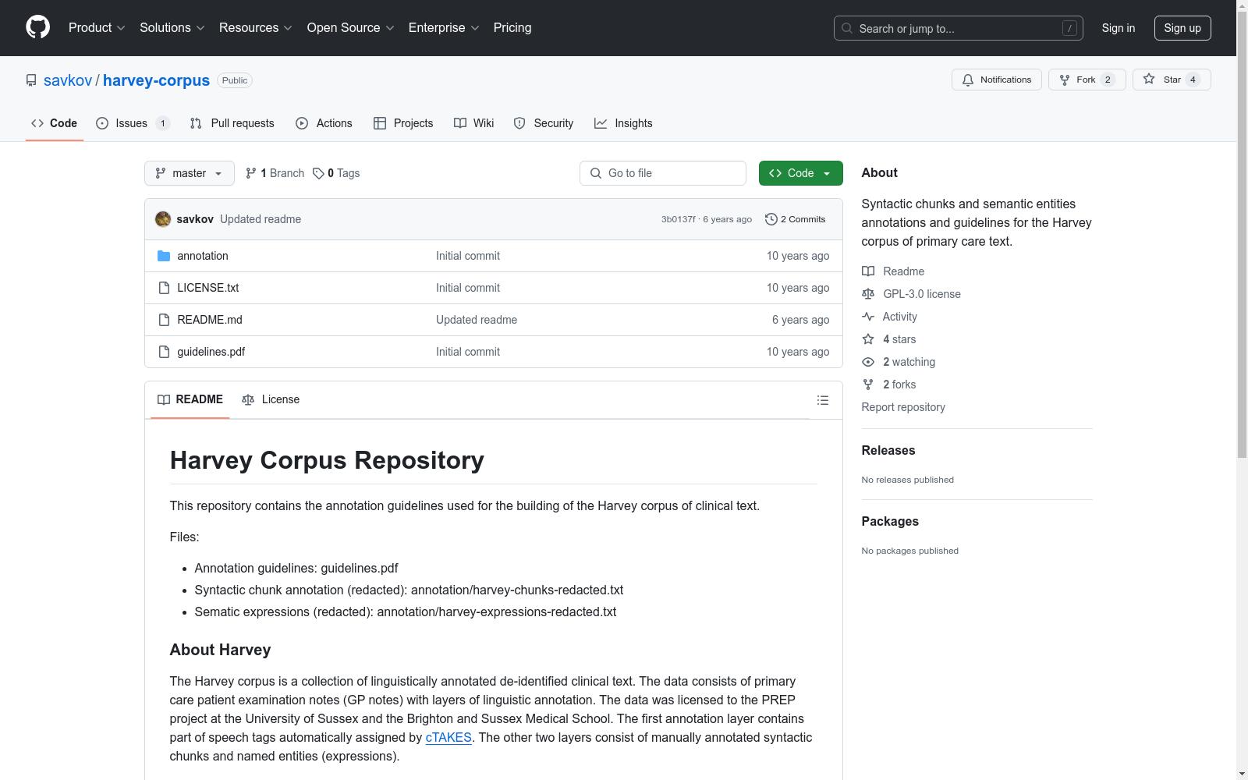Image resolution: width=1248 pixels, height=780 pixels.
Task: Switch to the Insights tab
Action: click(623, 123)
